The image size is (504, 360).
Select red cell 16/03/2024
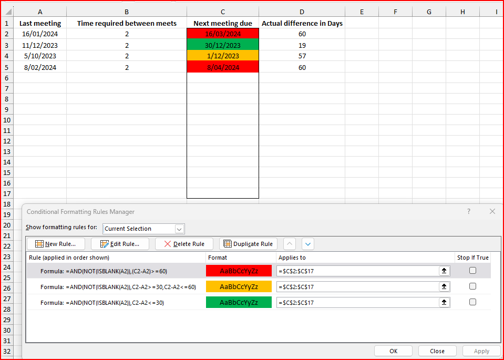[223, 34]
